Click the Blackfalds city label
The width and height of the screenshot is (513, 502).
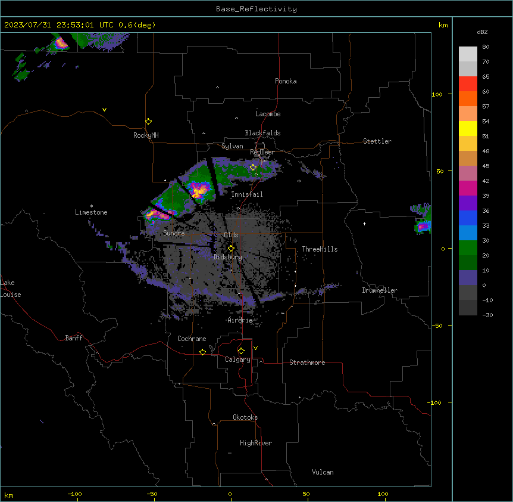coord(262,133)
